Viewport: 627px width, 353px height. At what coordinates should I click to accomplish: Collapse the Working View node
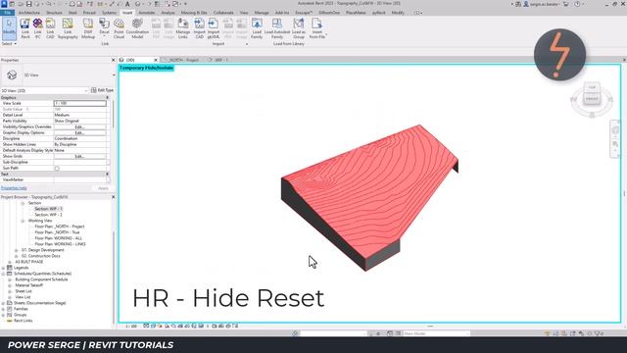(x=23, y=221)
